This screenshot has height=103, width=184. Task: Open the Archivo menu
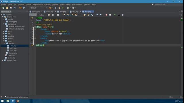3,5
